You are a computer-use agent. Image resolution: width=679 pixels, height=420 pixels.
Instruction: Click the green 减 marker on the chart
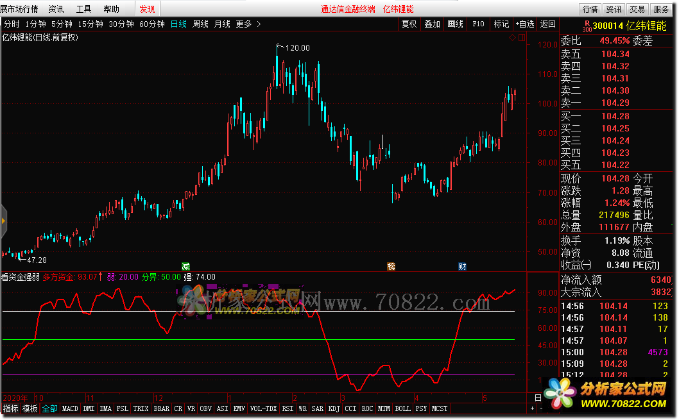coord(185,267)
